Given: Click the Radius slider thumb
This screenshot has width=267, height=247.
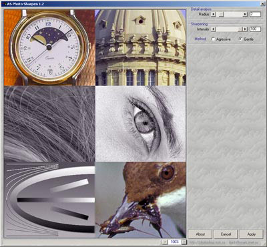Looking at the screenshot, I should pyautogui.click(x=221, y=14).
